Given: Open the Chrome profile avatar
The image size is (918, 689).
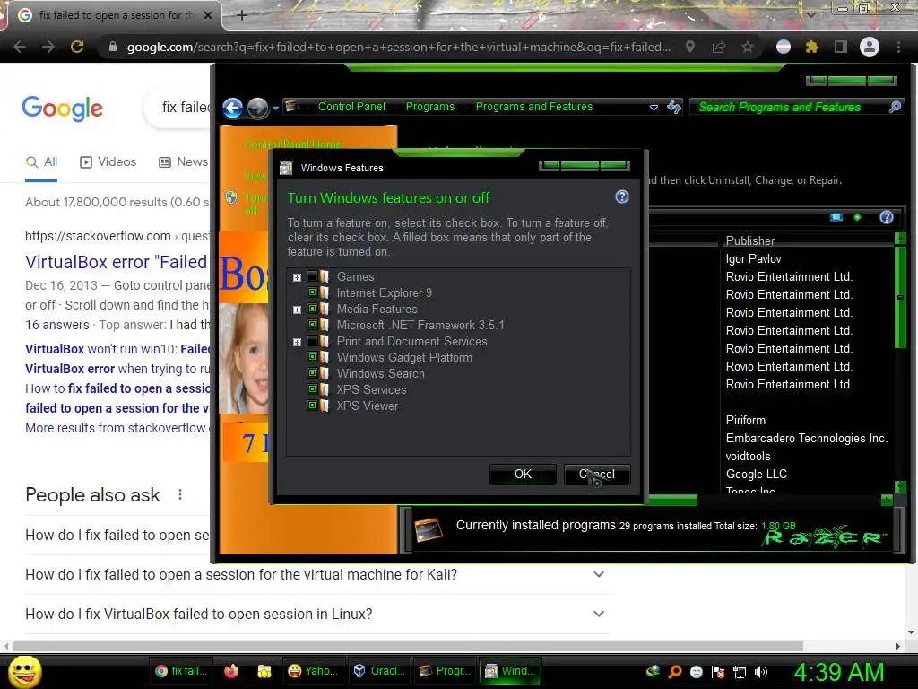Looking at the screenshot, I should (x=870, y=47).
